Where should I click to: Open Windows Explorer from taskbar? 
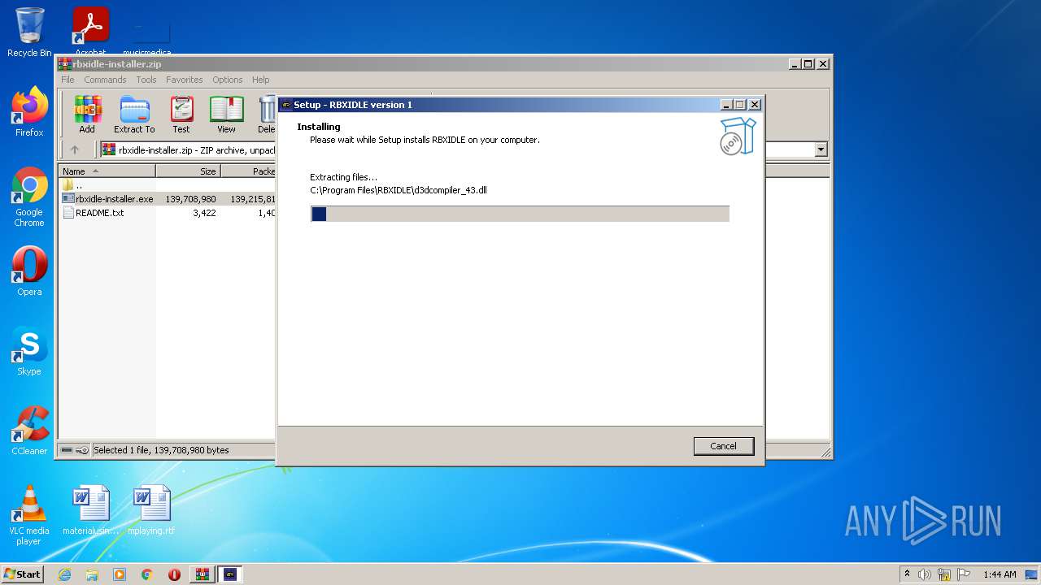pos(92,574)
